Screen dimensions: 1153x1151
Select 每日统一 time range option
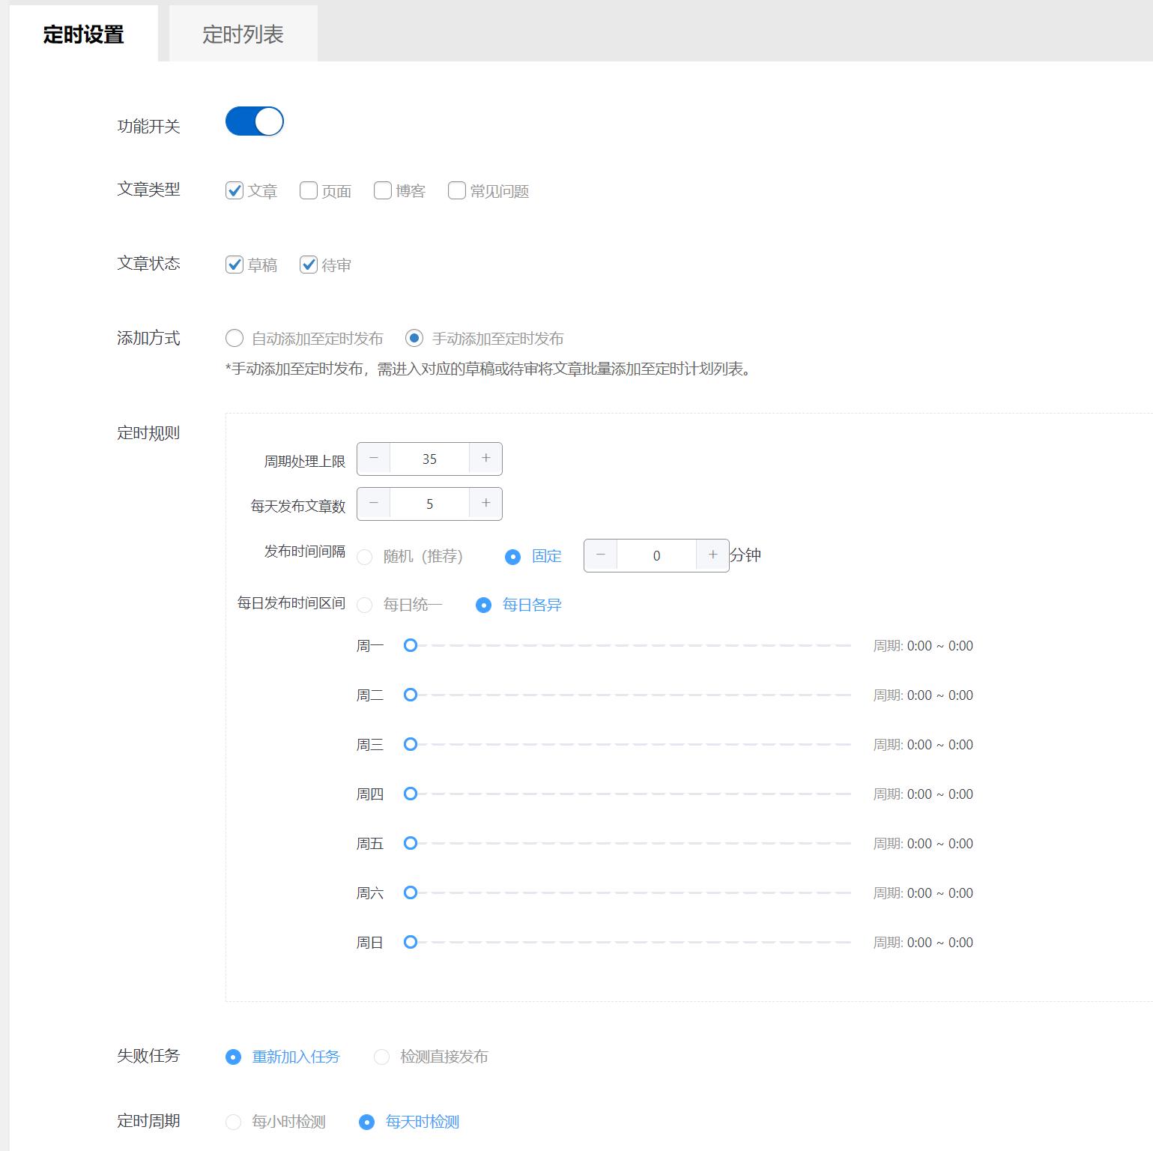[365, 605]
